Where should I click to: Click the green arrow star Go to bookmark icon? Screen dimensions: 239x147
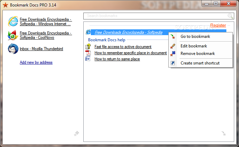point(173,36)
